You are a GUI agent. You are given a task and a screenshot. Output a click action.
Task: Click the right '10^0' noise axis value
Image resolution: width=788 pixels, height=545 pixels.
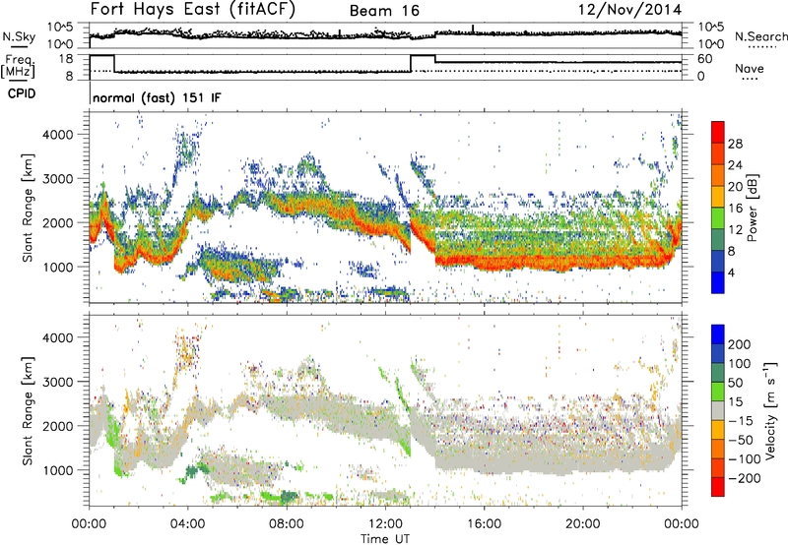[x=710, y=44]
